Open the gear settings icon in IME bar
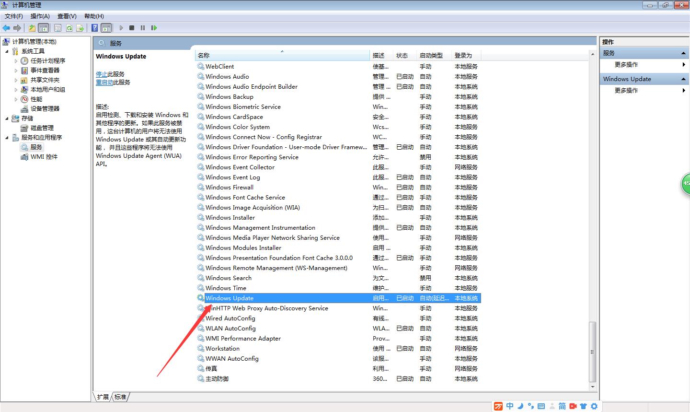This screenshot has height=412, width=690. [x=594, y=406]
